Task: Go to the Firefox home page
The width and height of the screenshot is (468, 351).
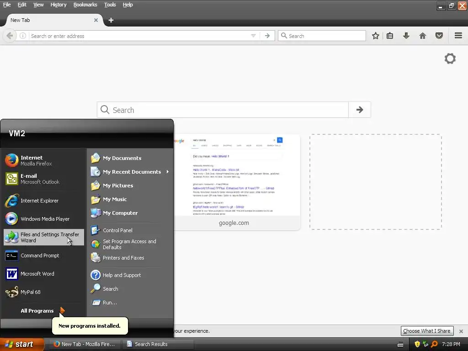Action: point(423,36)
